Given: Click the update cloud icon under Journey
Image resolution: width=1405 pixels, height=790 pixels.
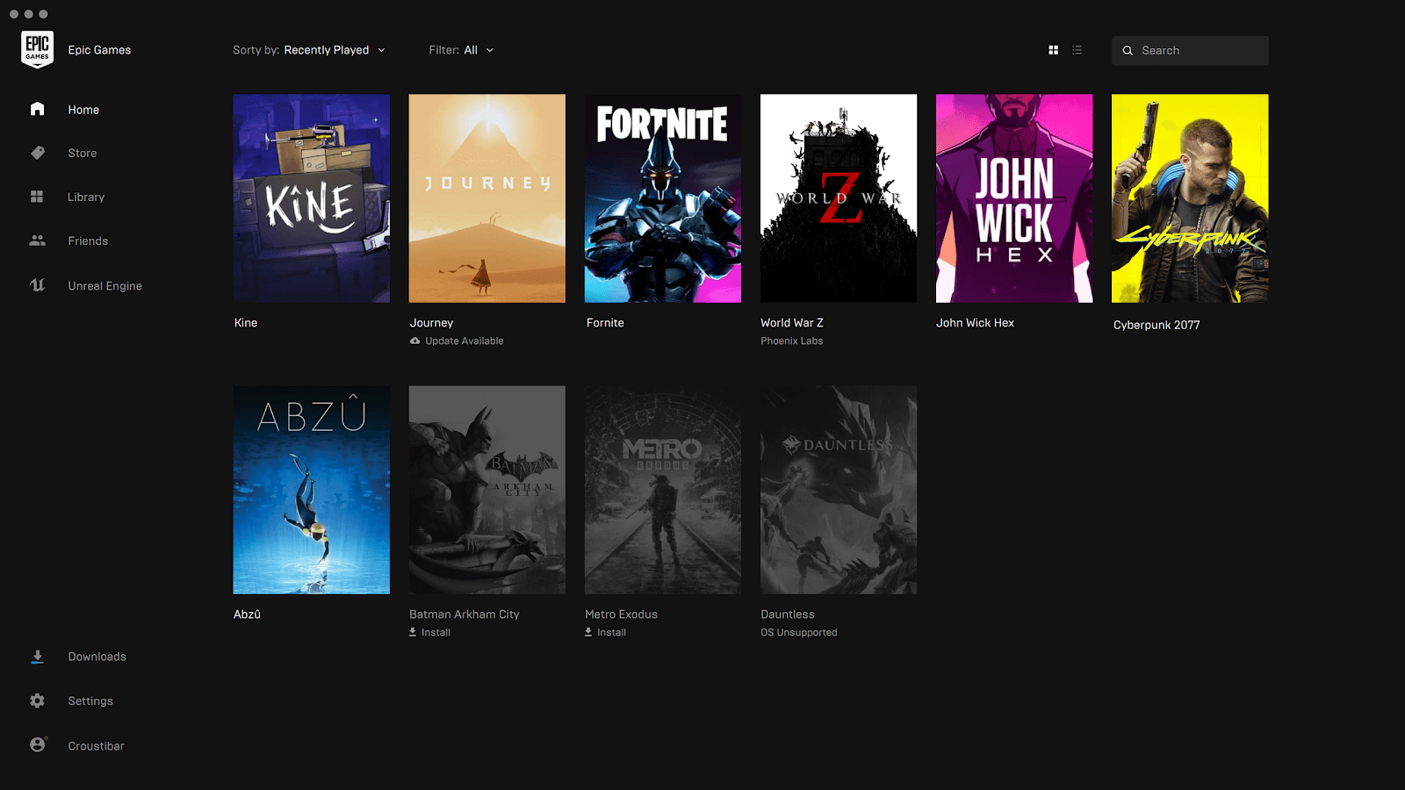Looking at the screenshot, I should [x=414, y=341].
